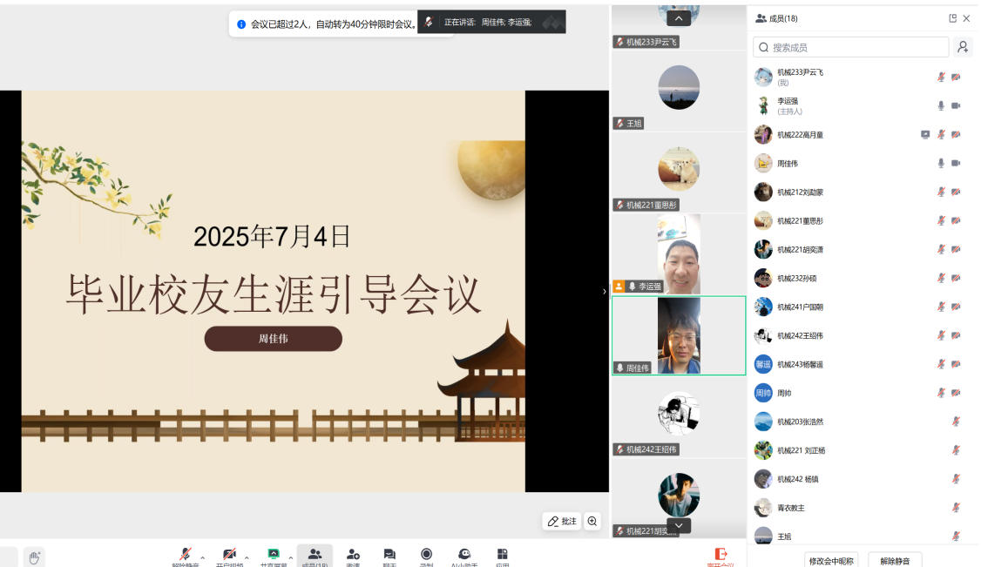981x567 pixels.
Task: Unmute using the microphone icon in bottom toolbar
Action: coord(185,555)
